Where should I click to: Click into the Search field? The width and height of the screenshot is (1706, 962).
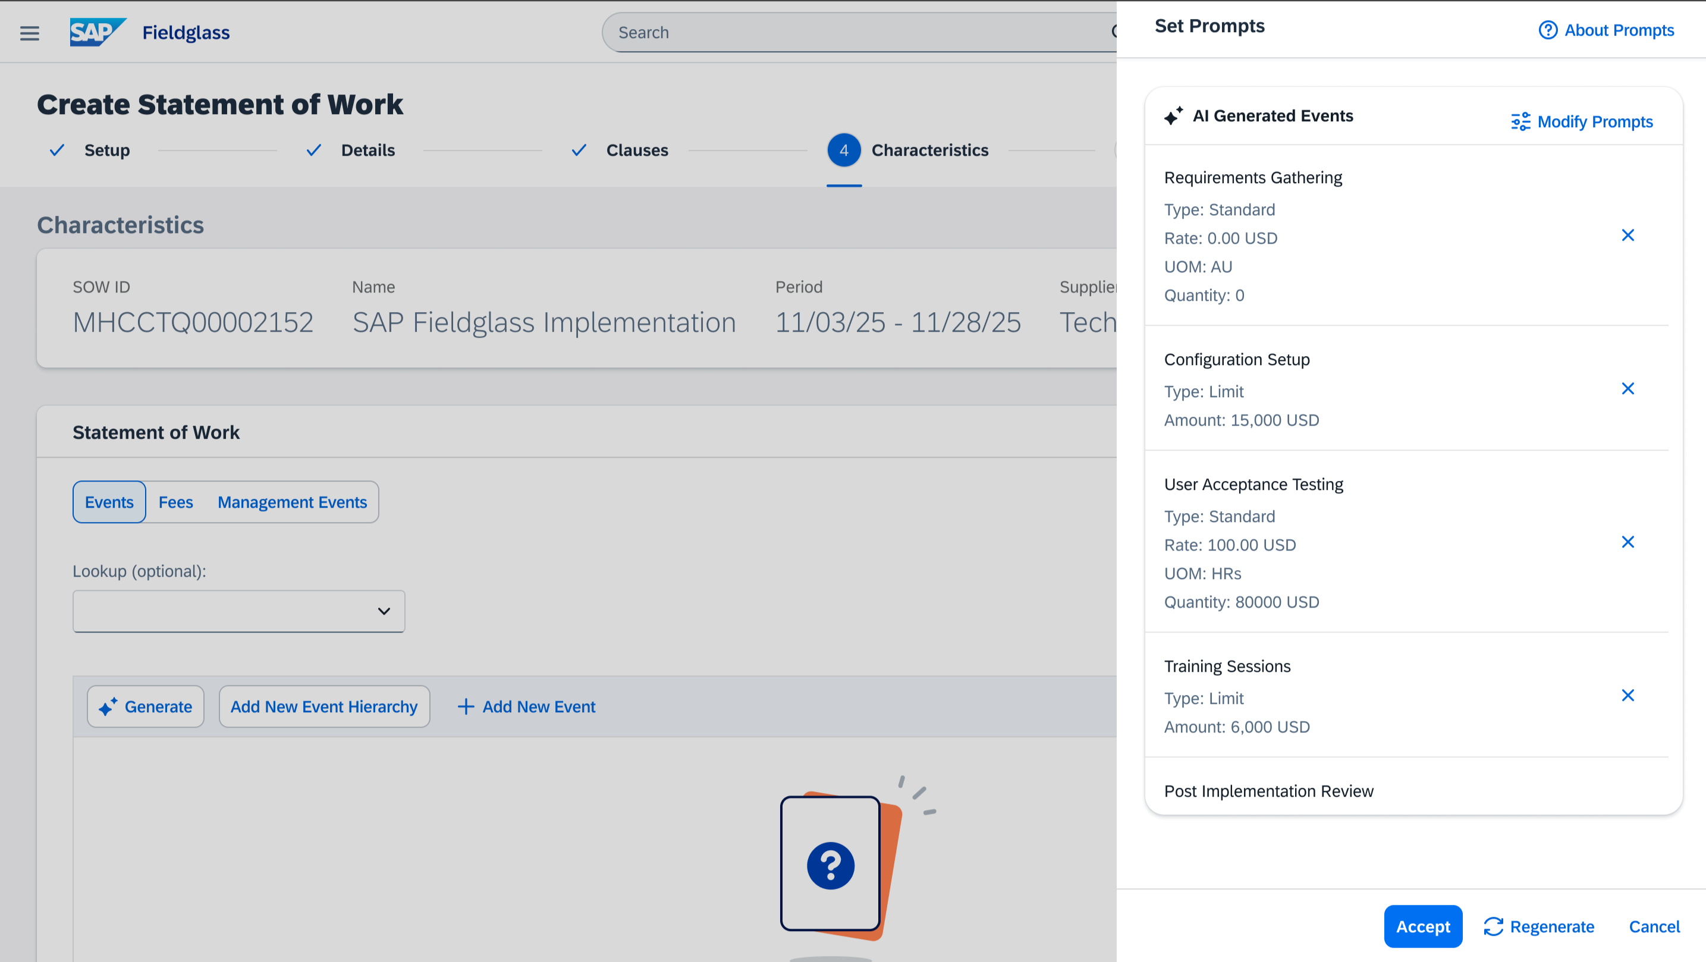[854, 33]
